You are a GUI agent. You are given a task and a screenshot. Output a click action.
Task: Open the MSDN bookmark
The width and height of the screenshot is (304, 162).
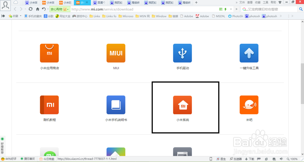pyautogui.click(x=219, y=16)
